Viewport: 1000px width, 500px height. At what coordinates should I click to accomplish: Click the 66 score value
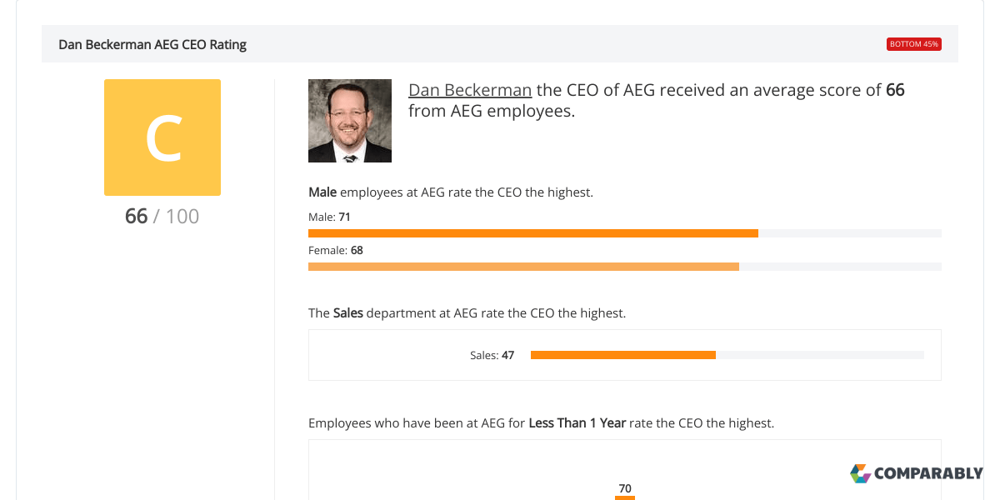coord(135,216)
